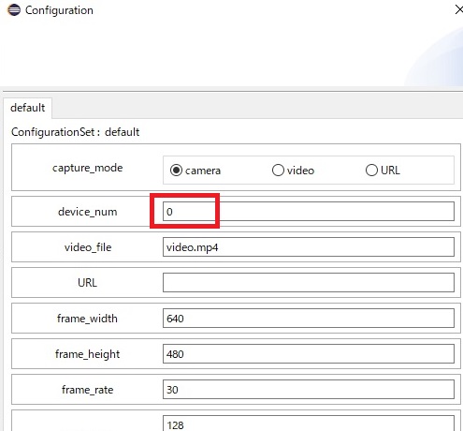463x431 pixels.
Task: Click the device_num label
Action: (88, 212)
